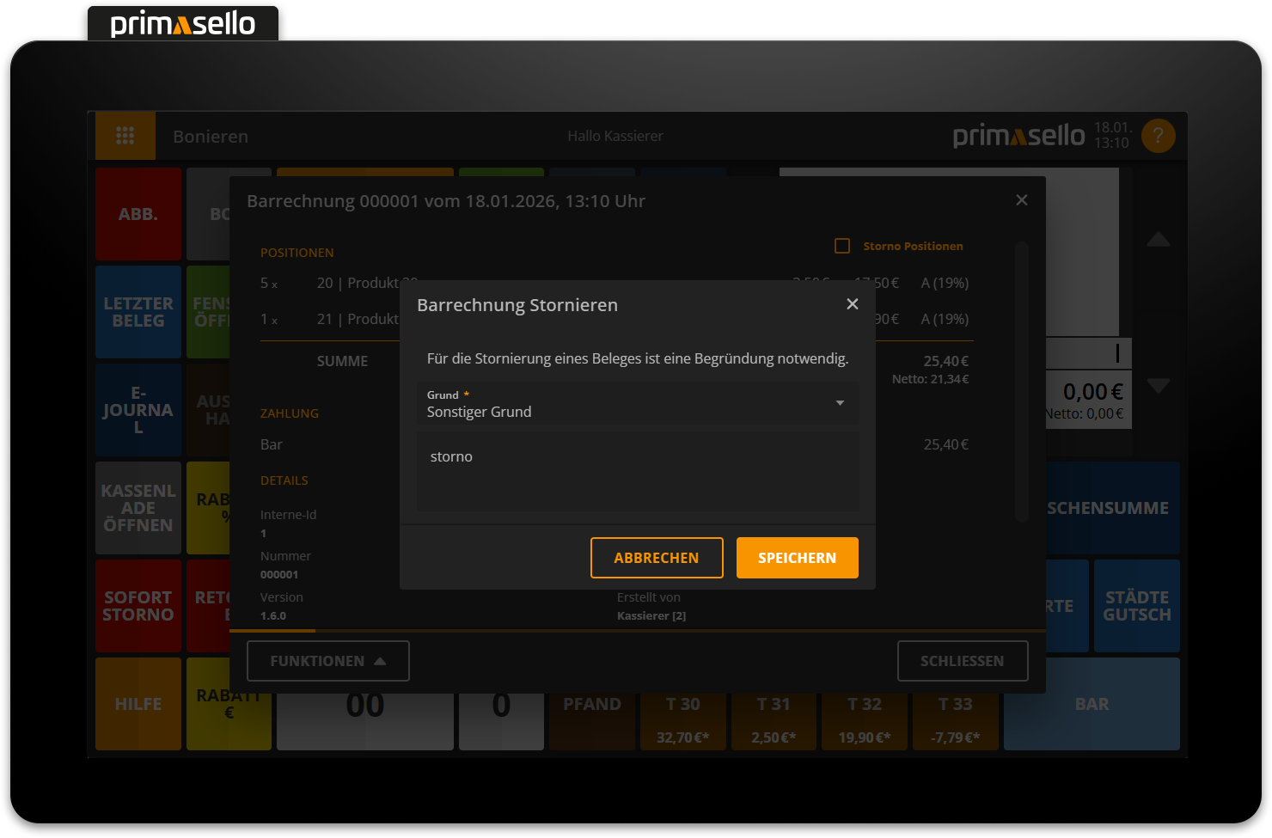Select the Hilfe tile
This screenshot has width=1272, height=838.
(138, 704)
